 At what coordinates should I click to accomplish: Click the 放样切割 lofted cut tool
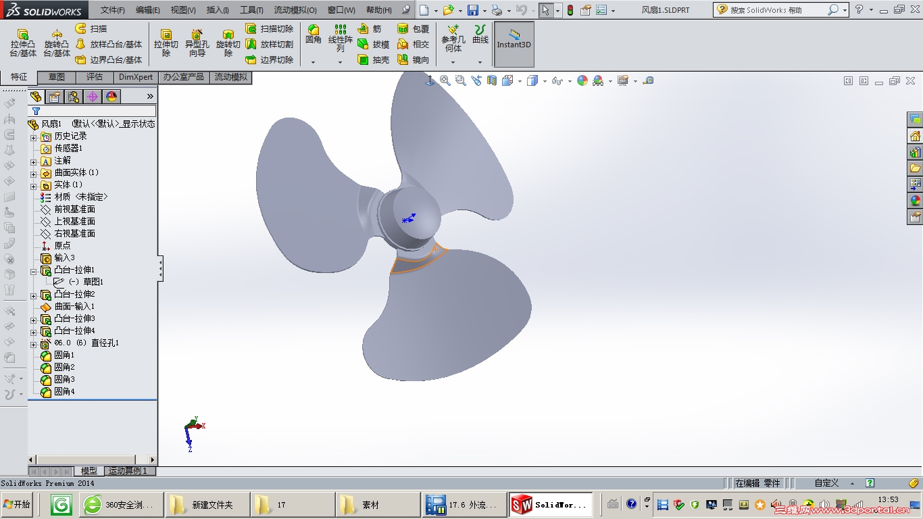point(269,45)
